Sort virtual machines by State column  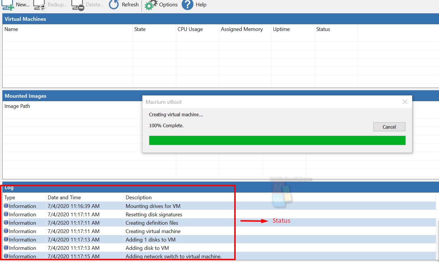[x=154, y=29]
